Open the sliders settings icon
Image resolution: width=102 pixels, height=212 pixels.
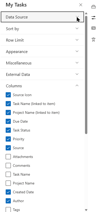coord(93,18)
